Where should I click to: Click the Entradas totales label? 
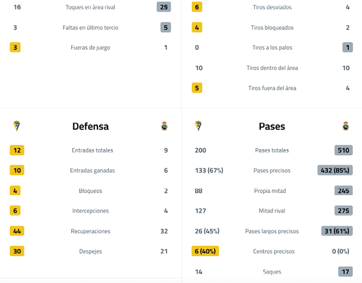click(92, 150)
